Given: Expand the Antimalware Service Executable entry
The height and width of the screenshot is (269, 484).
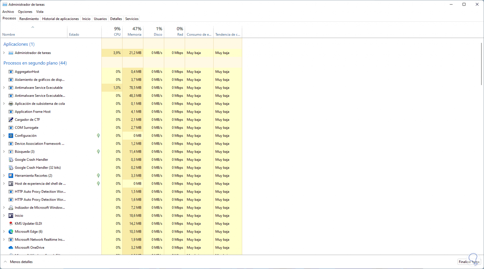Looking at the screenshot, I should (4, 88).
